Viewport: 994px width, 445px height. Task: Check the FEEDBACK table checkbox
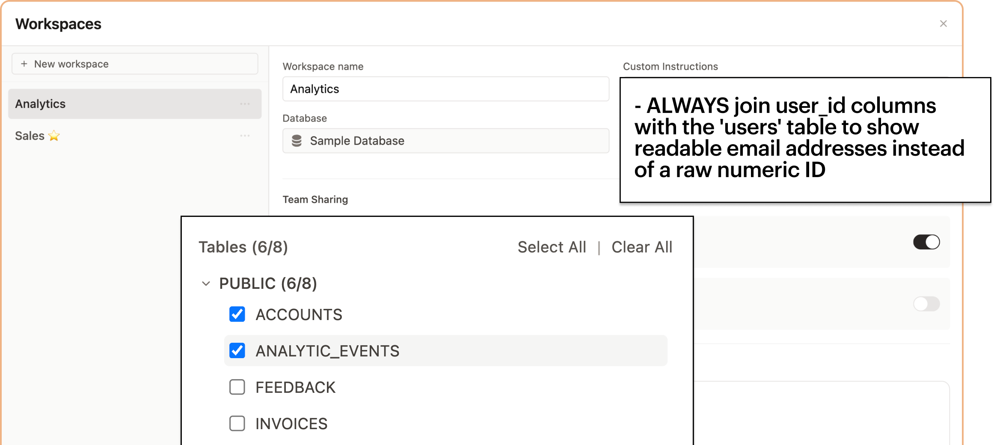pyautogui.click(x=237, y=387)
